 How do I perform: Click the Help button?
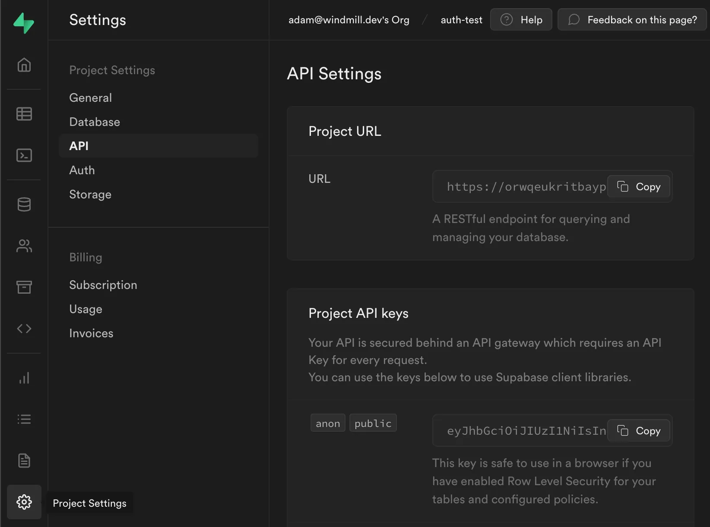pos(521,19)
